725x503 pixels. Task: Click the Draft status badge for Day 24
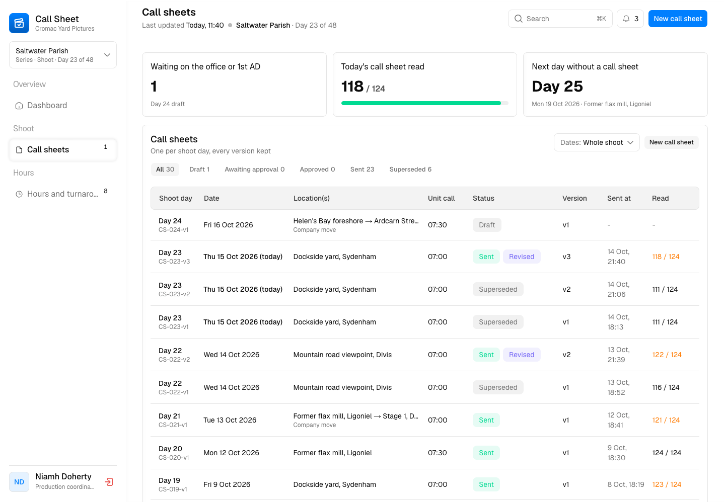[487, 225]
